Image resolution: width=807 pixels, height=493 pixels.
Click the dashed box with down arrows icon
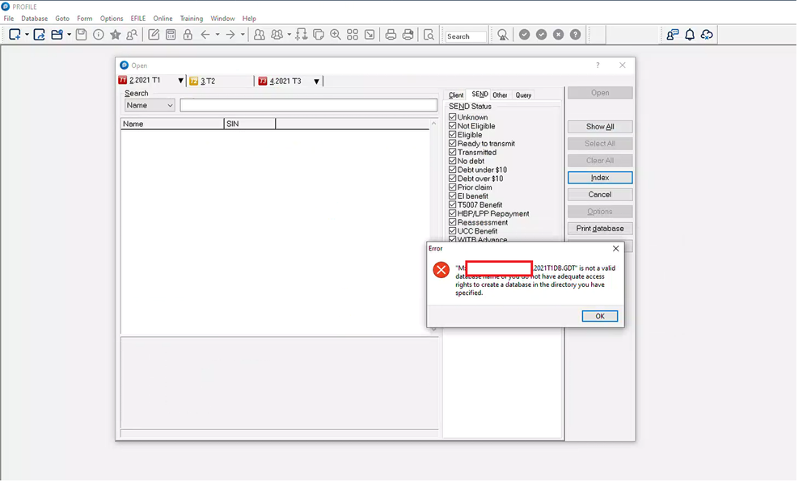tap(302, 35)
